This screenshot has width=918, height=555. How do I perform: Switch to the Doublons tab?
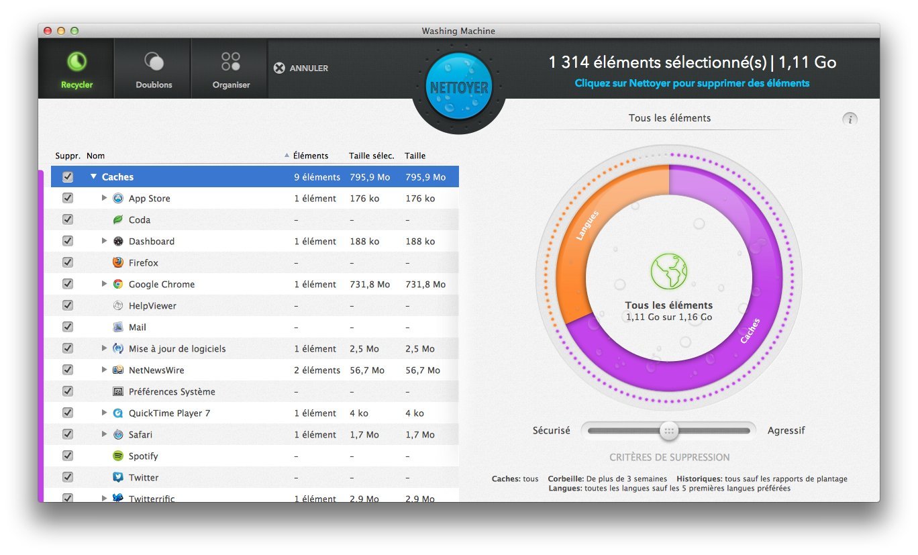click(x=154, y=68)
